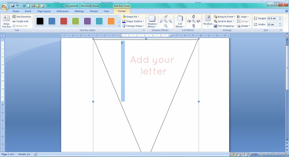Open the Shape Outline dropdown

click(x=133, y=21)
